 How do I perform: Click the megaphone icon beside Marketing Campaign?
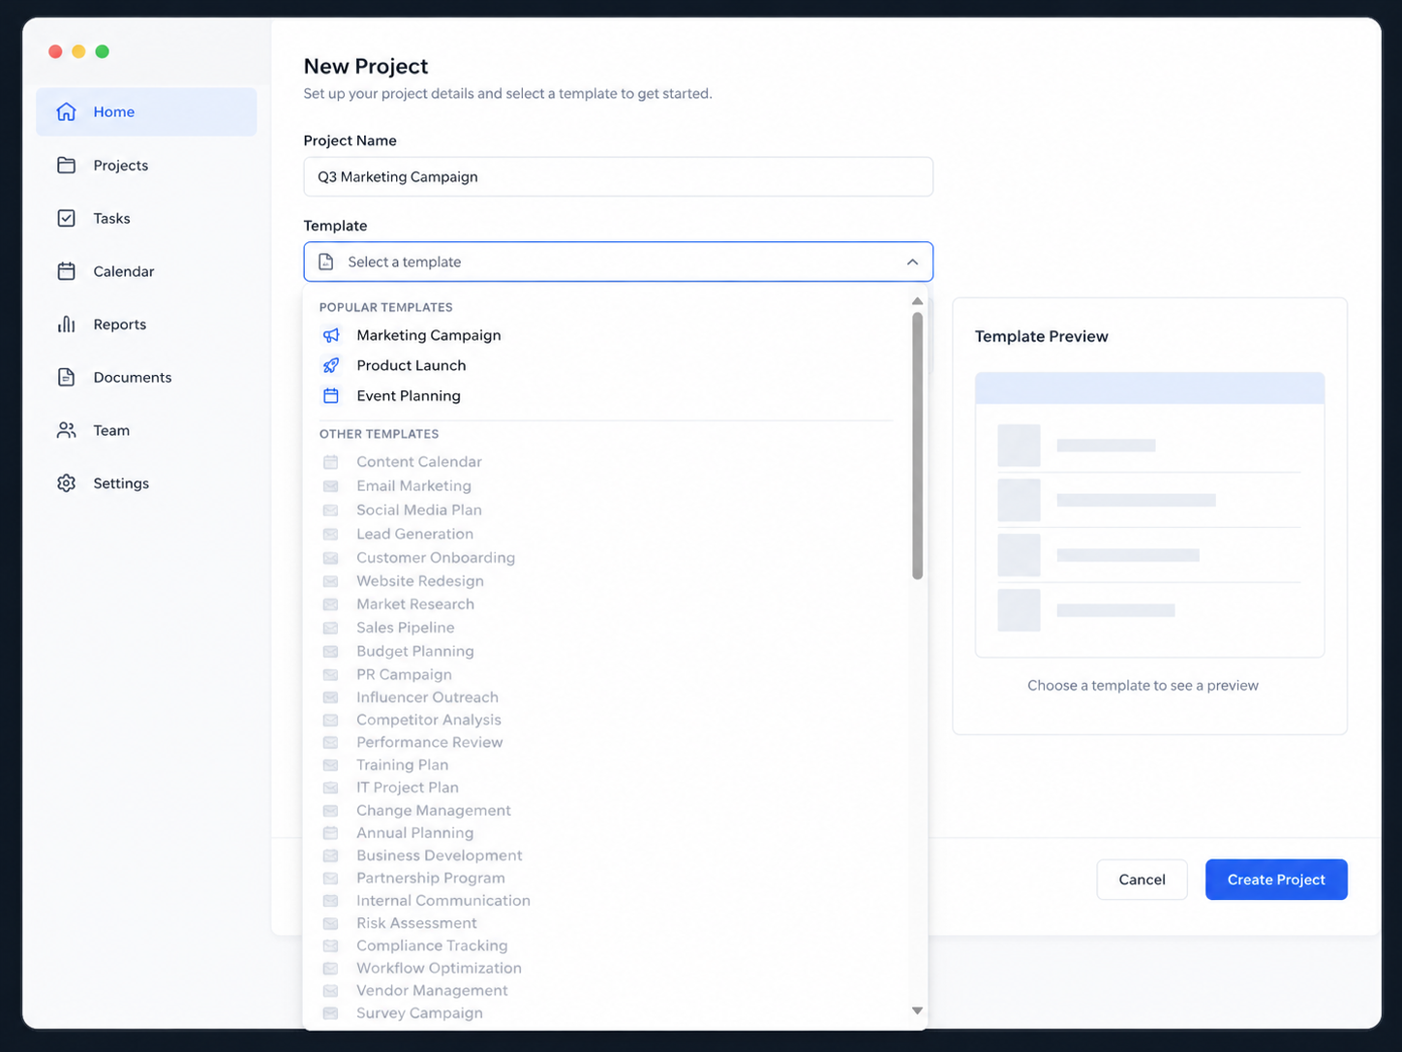[x=331, y=335]
